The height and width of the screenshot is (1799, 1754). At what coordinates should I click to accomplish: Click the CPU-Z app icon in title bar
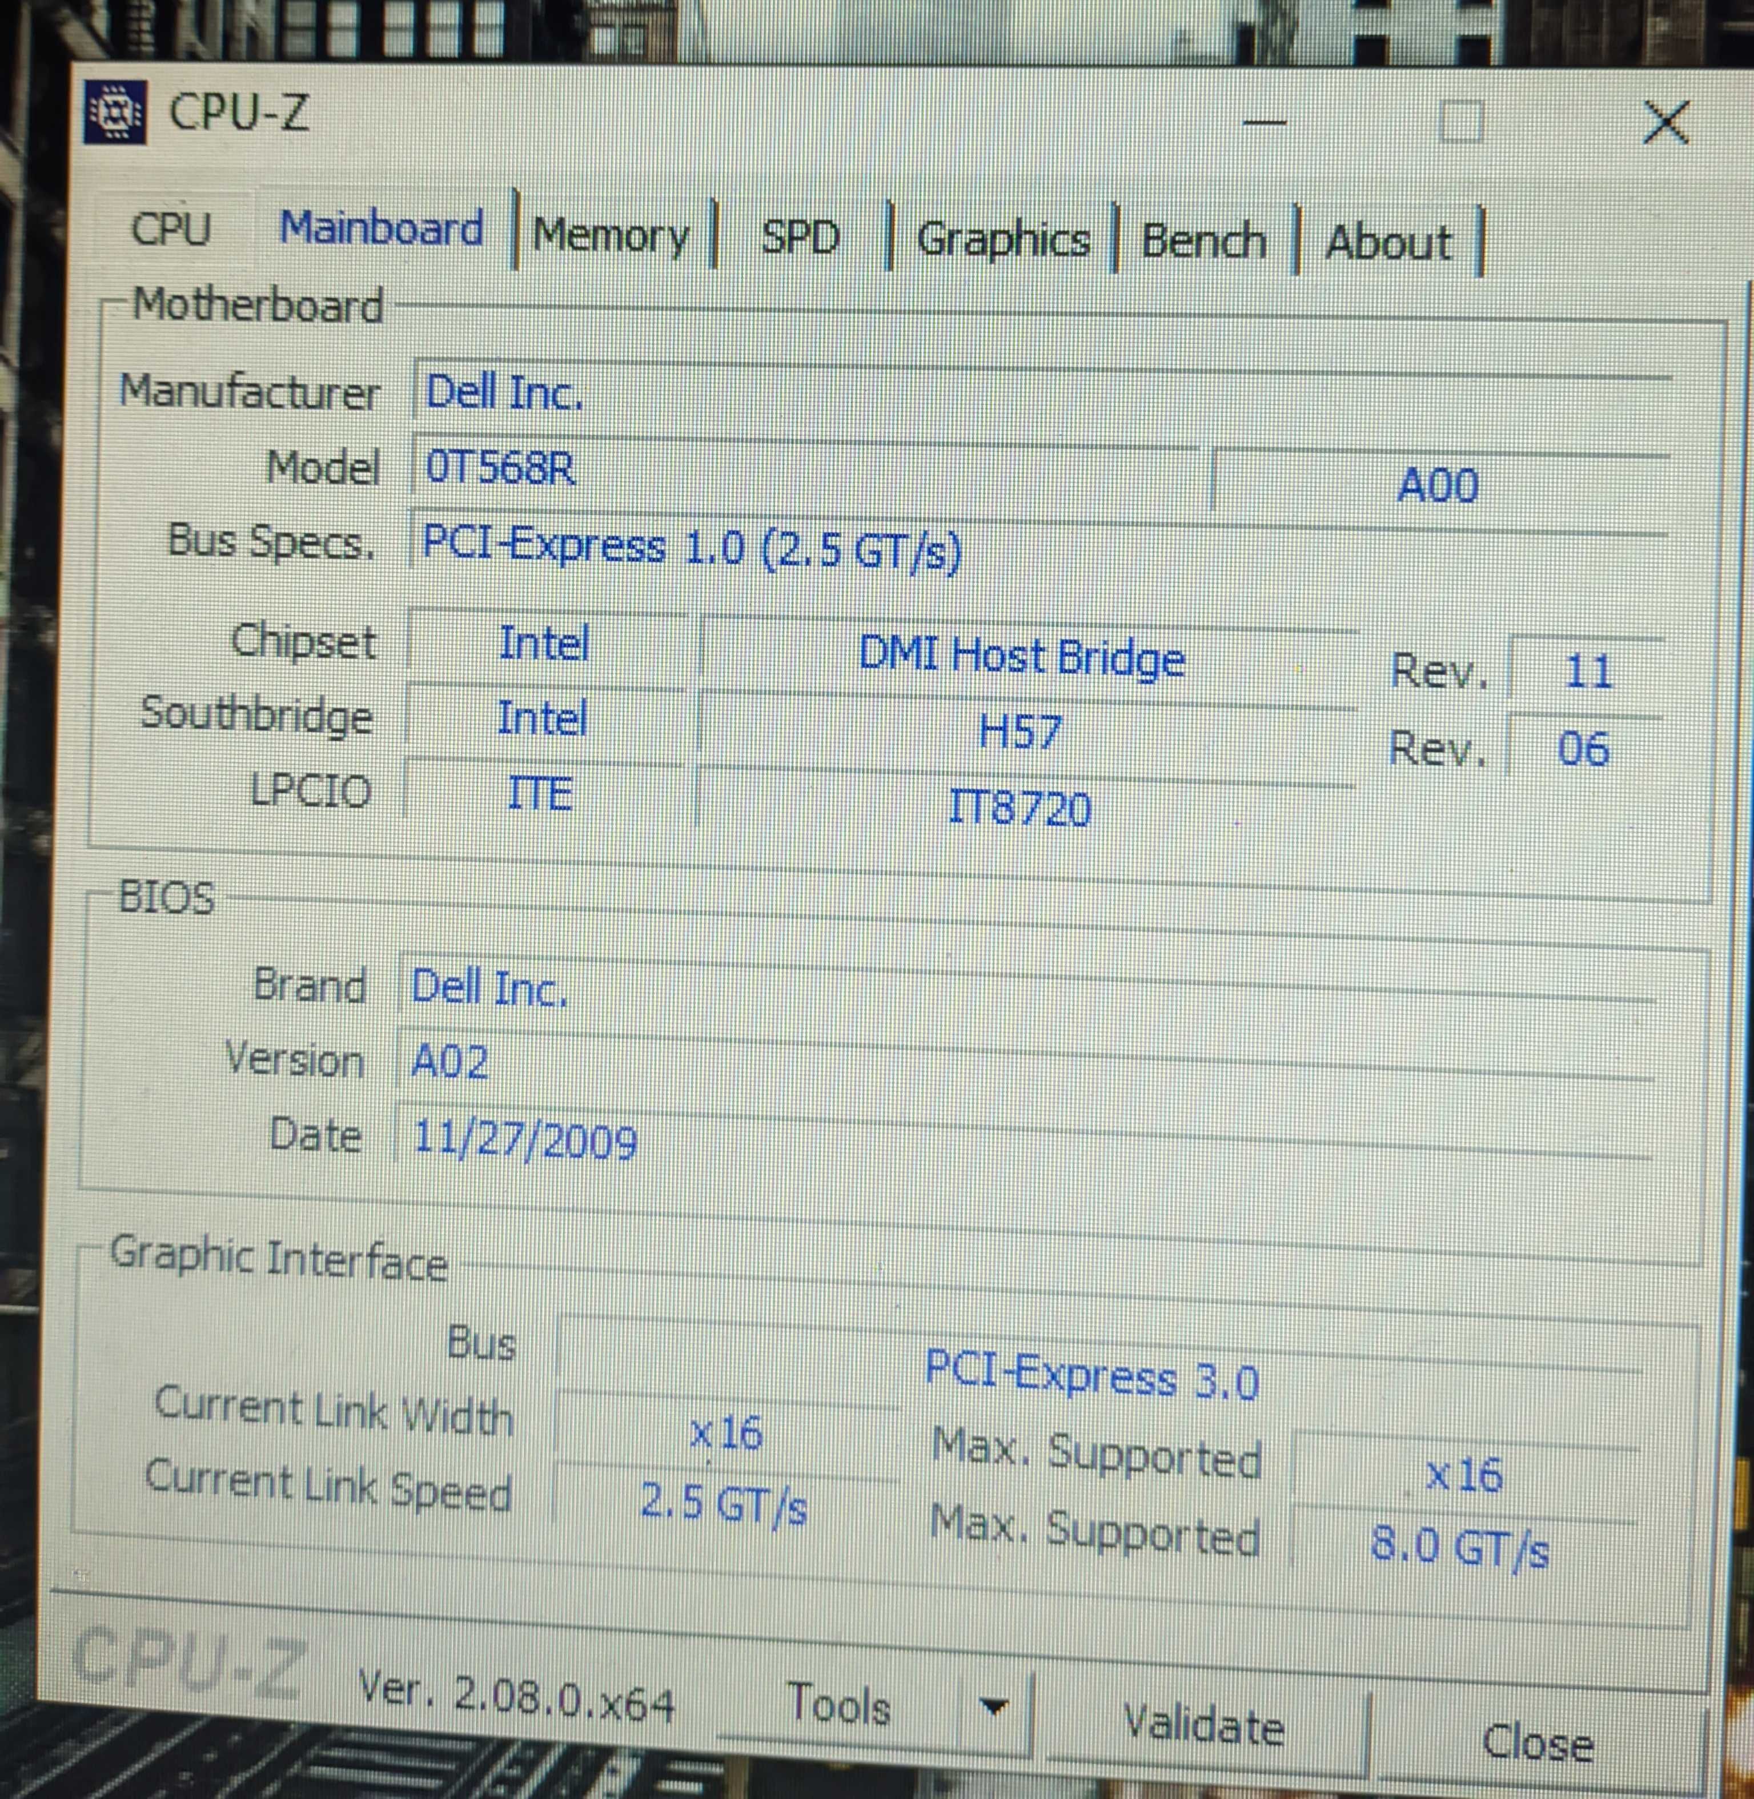114,113
